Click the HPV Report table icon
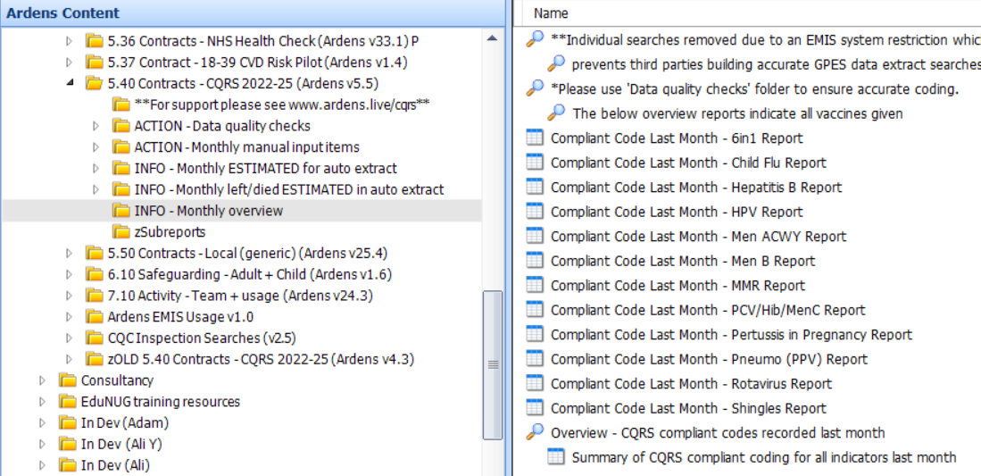This screenshot has height=476, width=981. 535,212
